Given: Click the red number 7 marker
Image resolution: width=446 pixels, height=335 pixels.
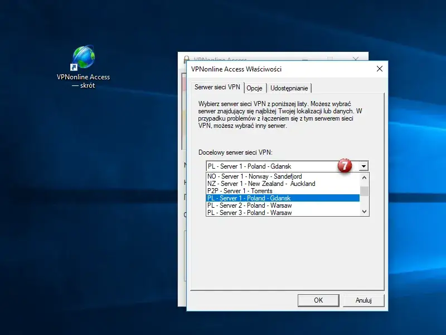Looking at the screenshot, I should pyautogui.click(x=346, y=166).
